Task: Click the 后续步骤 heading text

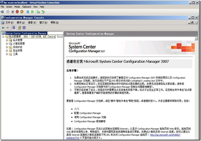Action: 72,70
